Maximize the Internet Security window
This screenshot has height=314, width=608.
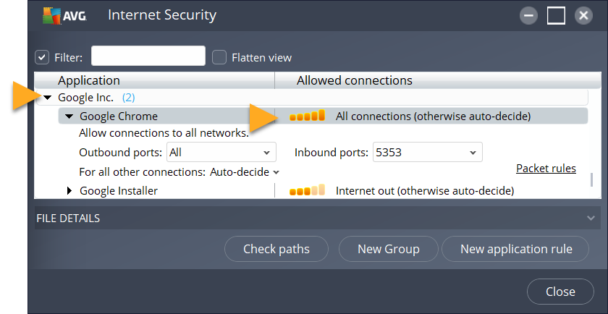click(556, 15)
